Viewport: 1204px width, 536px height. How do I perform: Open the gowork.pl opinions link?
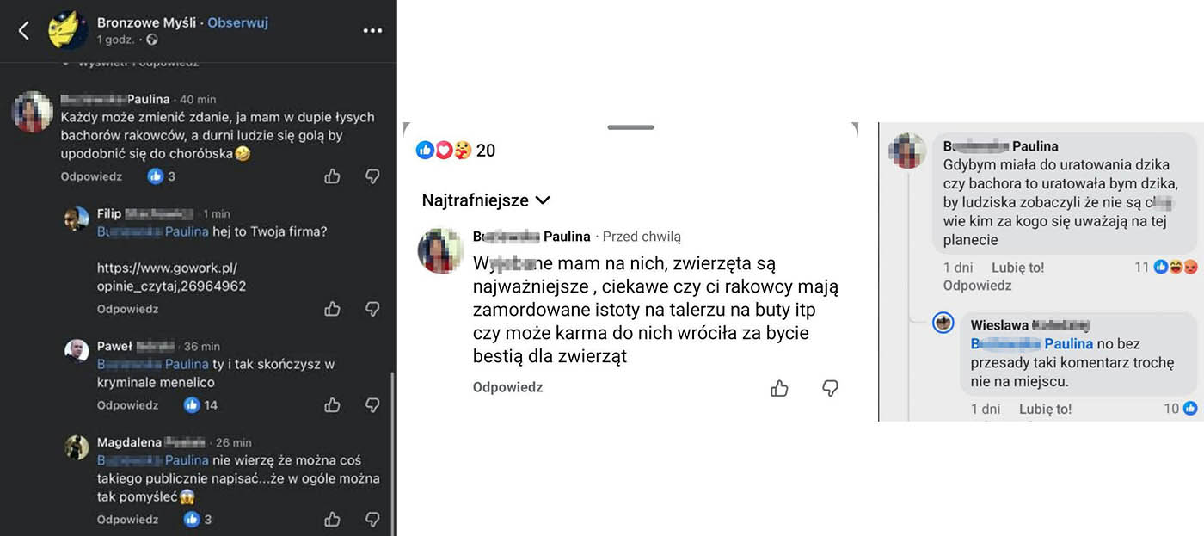172,277
